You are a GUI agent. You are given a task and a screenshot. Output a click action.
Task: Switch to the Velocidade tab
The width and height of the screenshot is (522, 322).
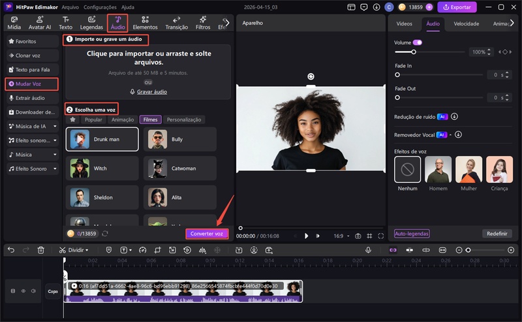tap(466, 24)
